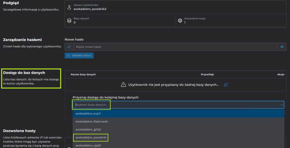Viewport: 290px width, 148px height.
Task: Pick avokadobro_ujq01 from the dropdown
Action: [x=178, y=145]
